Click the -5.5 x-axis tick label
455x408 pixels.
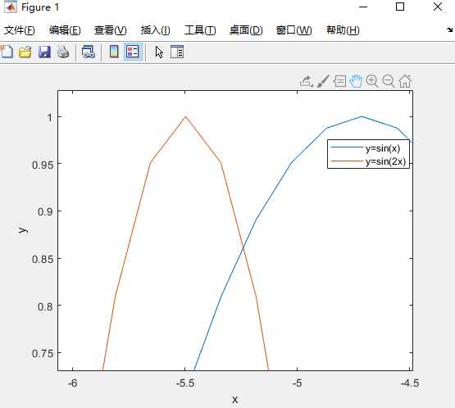(x=185, y=383)
